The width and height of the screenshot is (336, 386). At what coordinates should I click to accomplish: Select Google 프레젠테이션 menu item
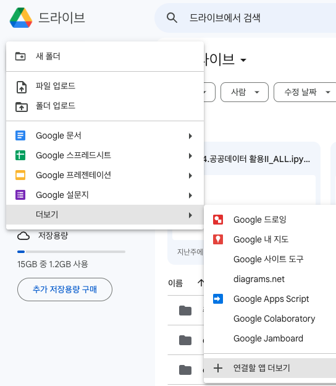point(105,175)
